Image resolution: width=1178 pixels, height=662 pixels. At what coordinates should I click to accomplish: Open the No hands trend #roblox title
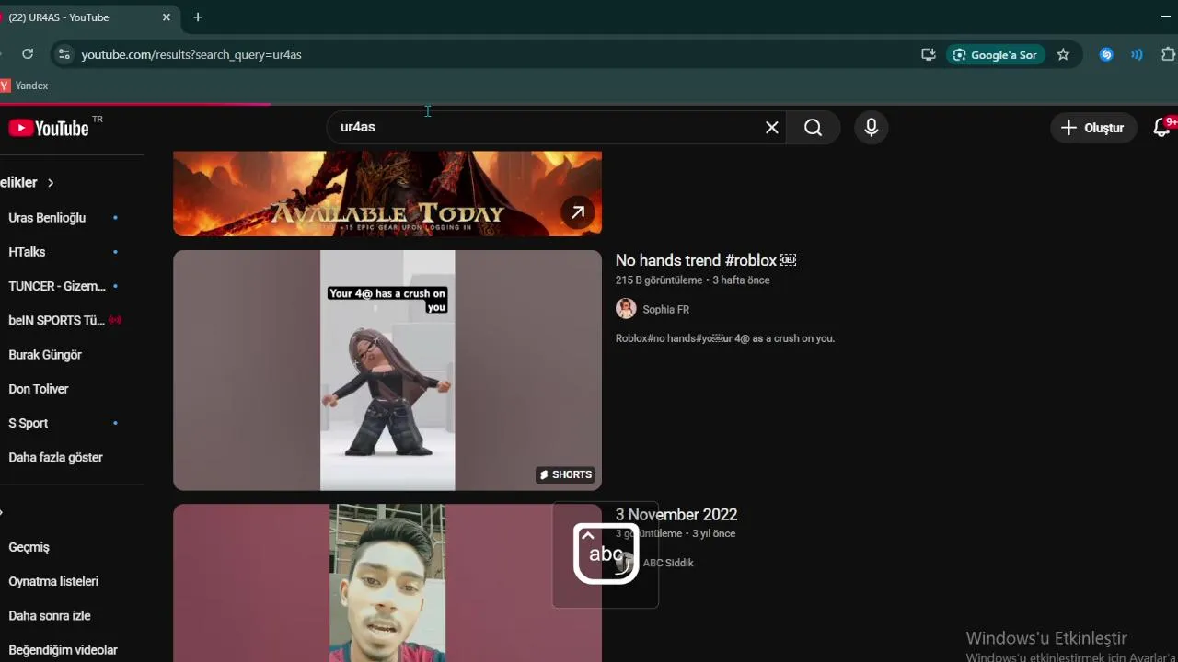tap(706, 261)
